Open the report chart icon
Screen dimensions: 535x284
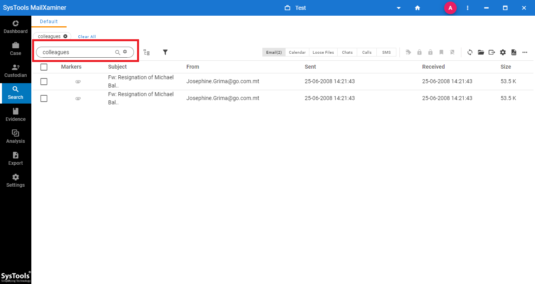click(x=514, y=52)
